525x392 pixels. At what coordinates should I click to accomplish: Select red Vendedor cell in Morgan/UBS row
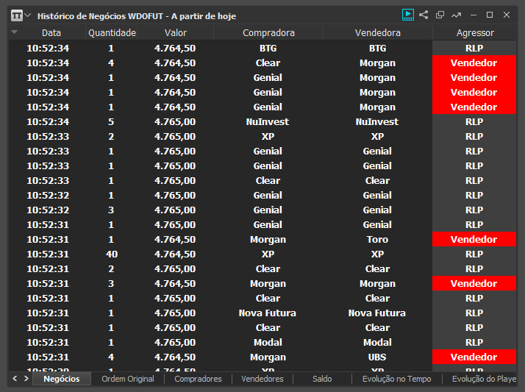pos(474,357)
